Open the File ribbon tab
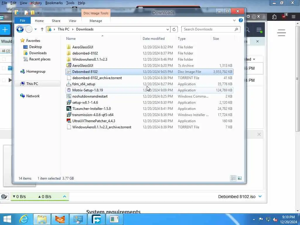 click(x=23, y=21)
